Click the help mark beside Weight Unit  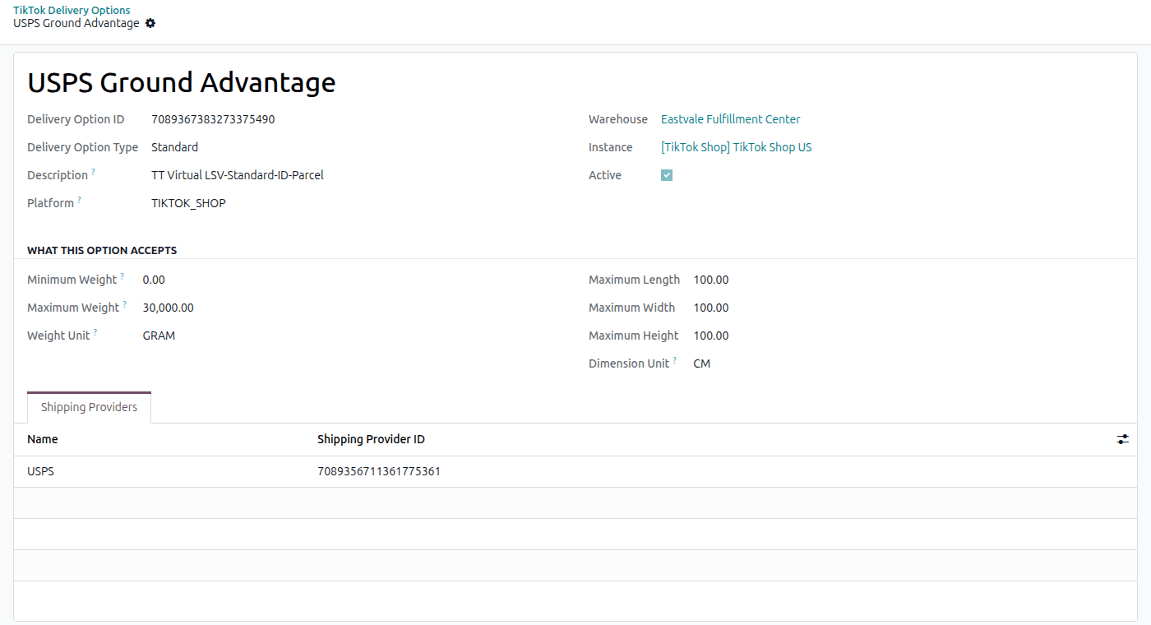(95, 332)
